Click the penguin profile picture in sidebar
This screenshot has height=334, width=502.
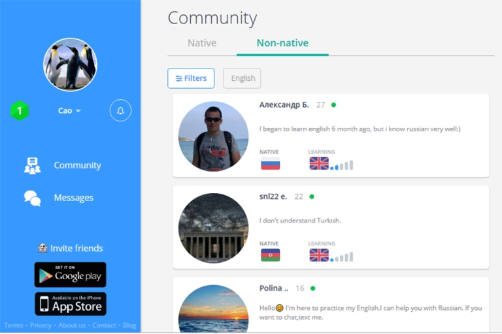tap(70, 65)
